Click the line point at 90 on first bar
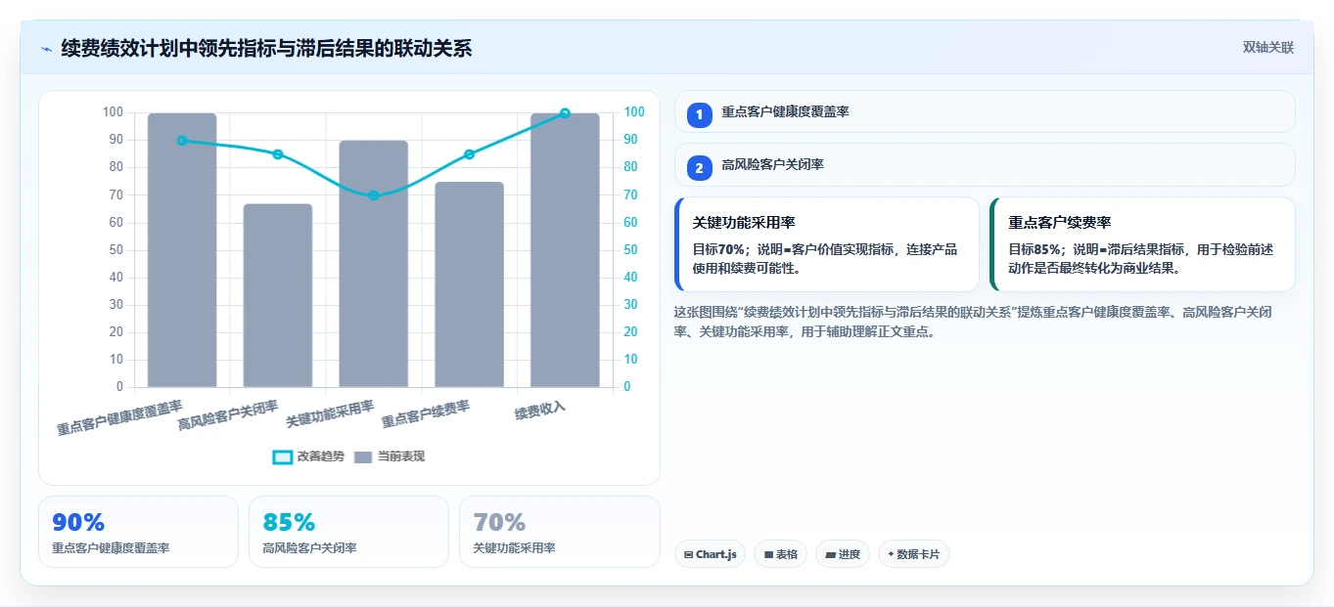 tap(182, 141)
